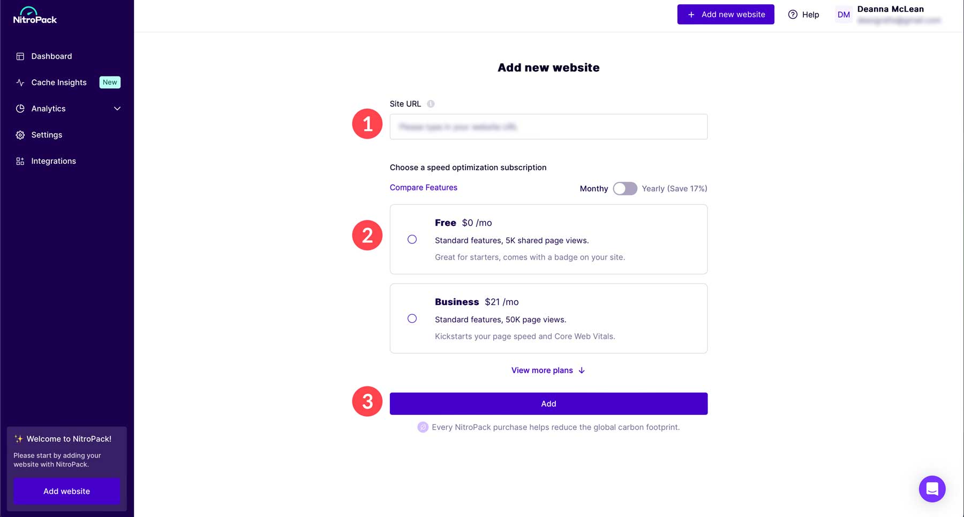
Task: Open Cache Insights in sidebar
Action: pyautogui.click(x=59, y=82)
